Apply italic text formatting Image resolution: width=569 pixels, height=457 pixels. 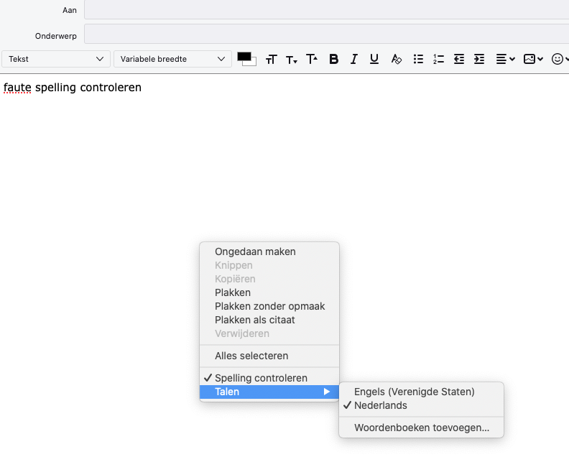pyautogui.click(x=353, y=60)
